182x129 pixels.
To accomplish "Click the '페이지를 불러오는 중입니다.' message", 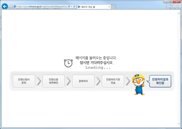I will point(96,58).
